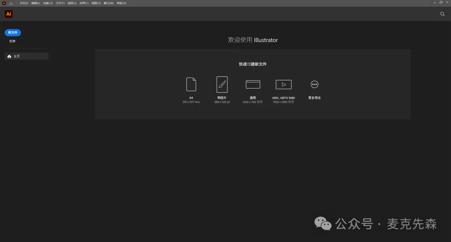Screen dimensions: 451x242
Task: Select the HDV, HDTV 1080 preset icon
Action: (284, 85)
